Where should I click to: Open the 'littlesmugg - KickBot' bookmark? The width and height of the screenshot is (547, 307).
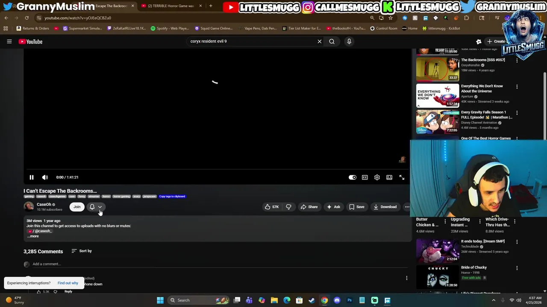click(441, 29)
